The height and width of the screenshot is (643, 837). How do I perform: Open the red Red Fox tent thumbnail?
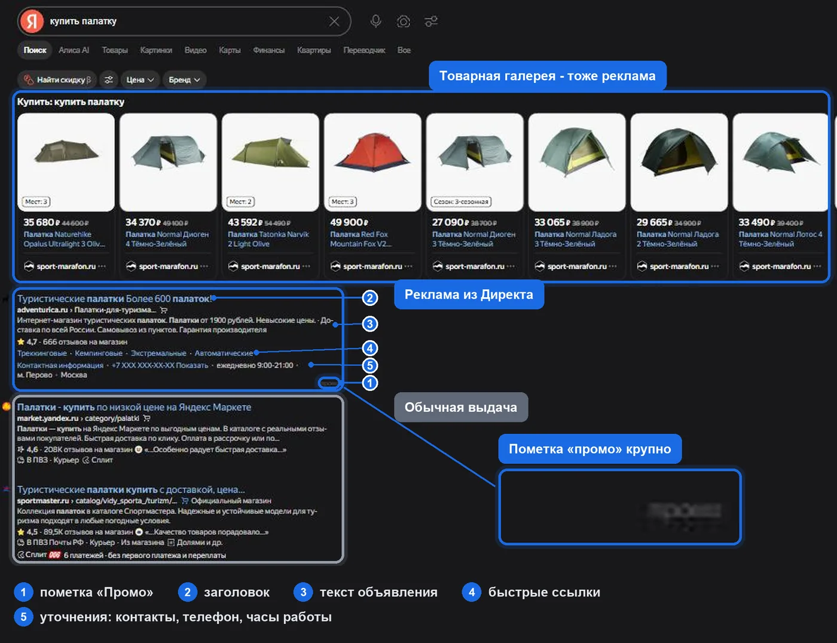click(x=372, y=162)
